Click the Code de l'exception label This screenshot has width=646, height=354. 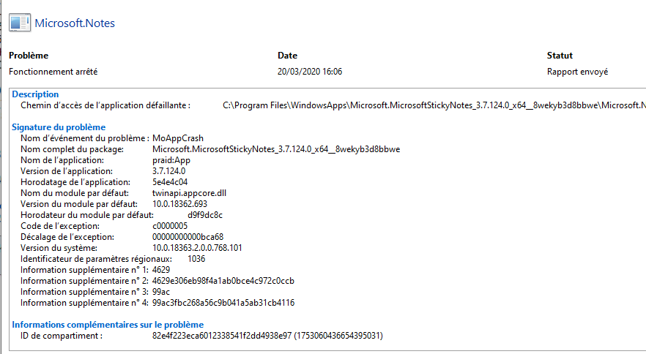[x=60, y=226]
